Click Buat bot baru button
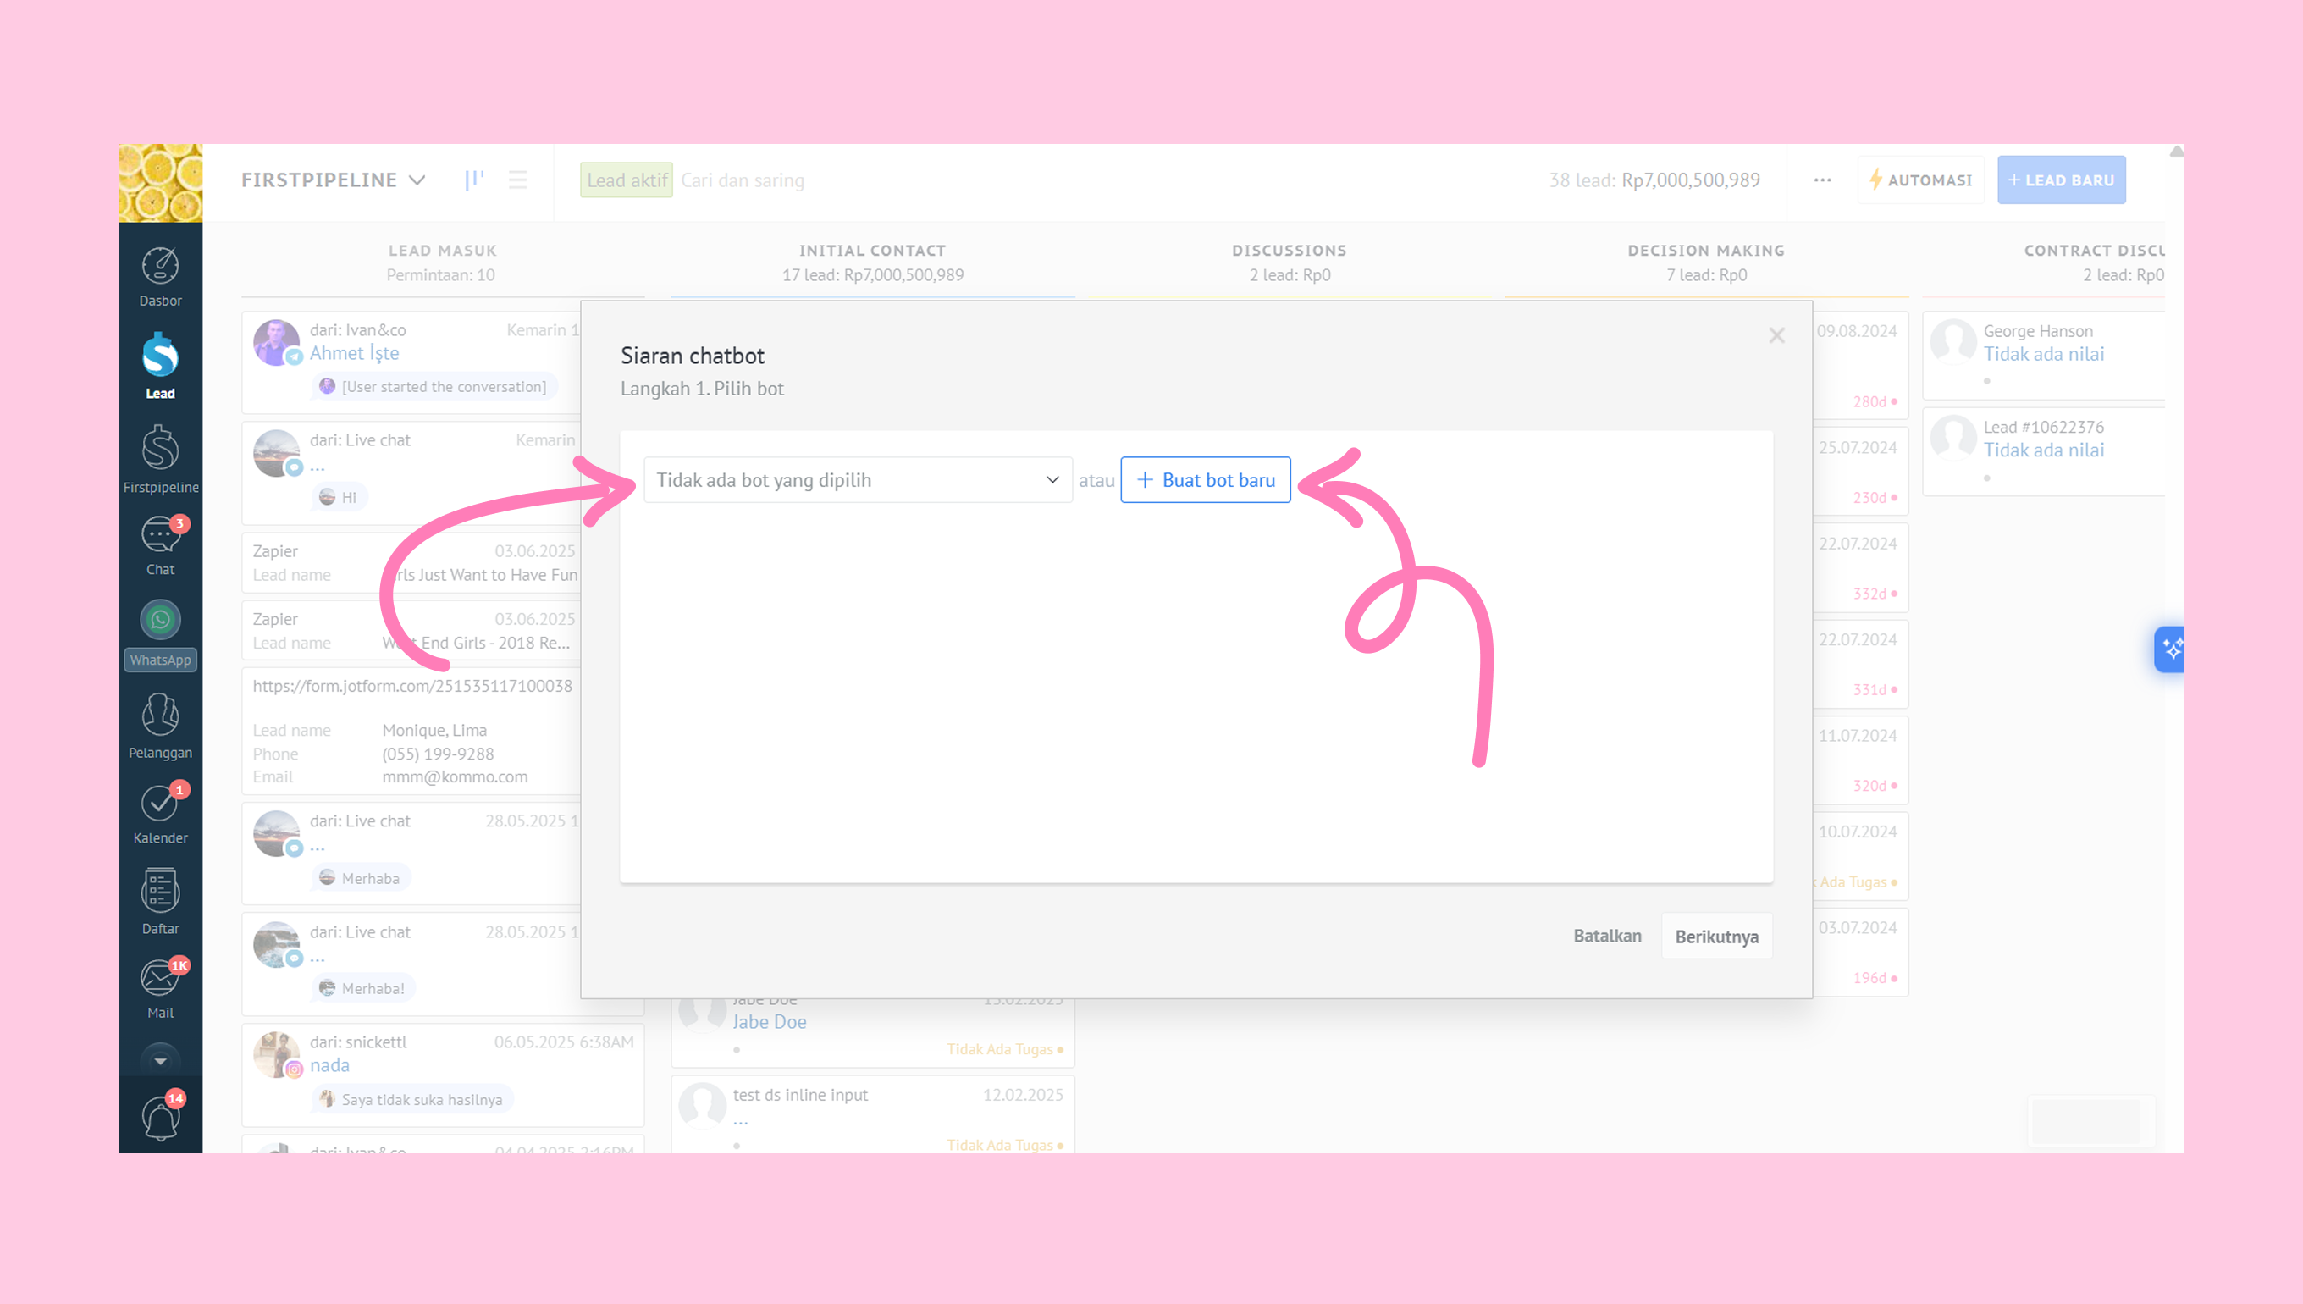 [x=1205, y=480]
